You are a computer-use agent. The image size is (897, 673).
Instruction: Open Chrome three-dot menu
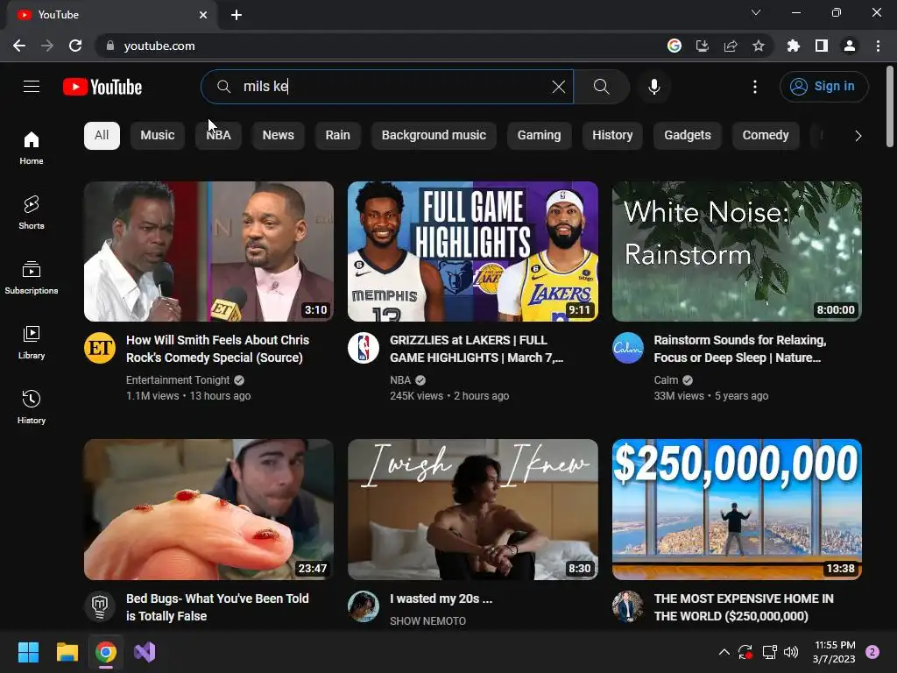coord(878,46)
